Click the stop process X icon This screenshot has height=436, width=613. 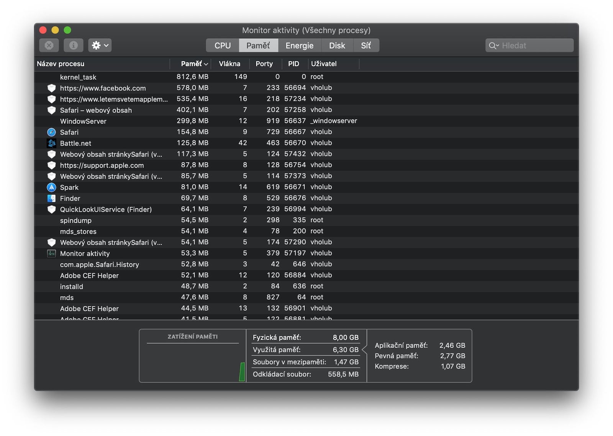(x=49, y=45)
